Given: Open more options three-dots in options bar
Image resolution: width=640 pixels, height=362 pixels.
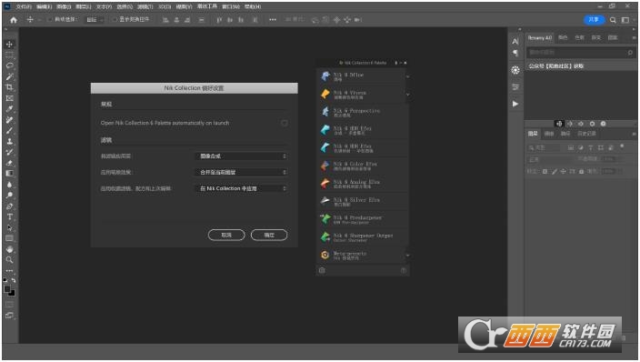Looking at the screenshot, I should (273, 20).
